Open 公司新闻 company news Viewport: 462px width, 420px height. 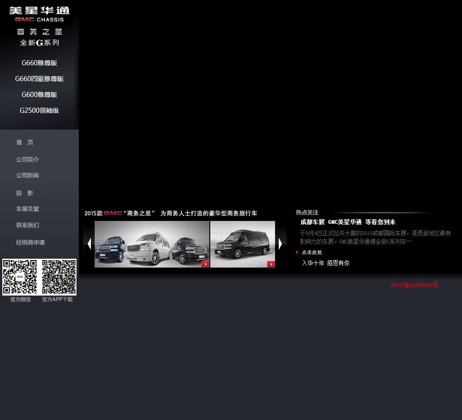click(28, 175)
